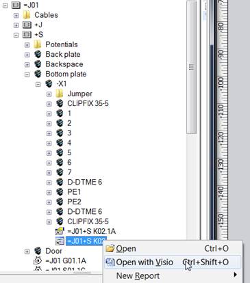Collapse the Bottom plate node

click(x=27, y=75)
